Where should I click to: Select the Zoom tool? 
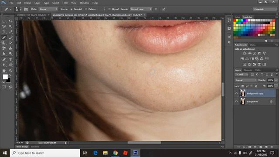[10, 71]
